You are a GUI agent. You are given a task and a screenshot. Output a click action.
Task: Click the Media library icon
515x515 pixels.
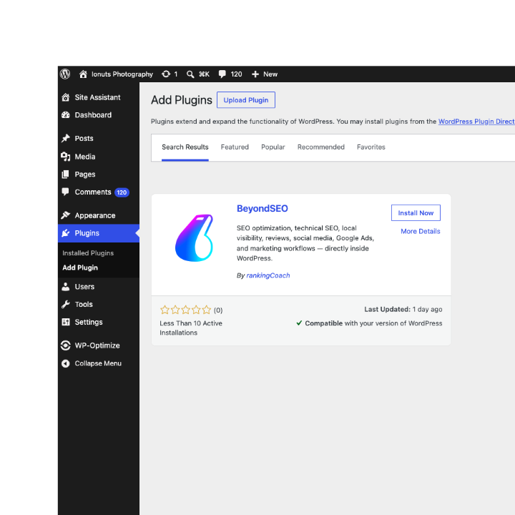66,157
